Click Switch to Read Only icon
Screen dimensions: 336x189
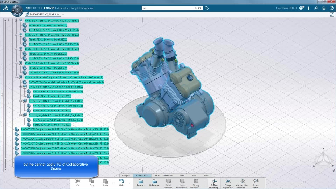point(182,181)
